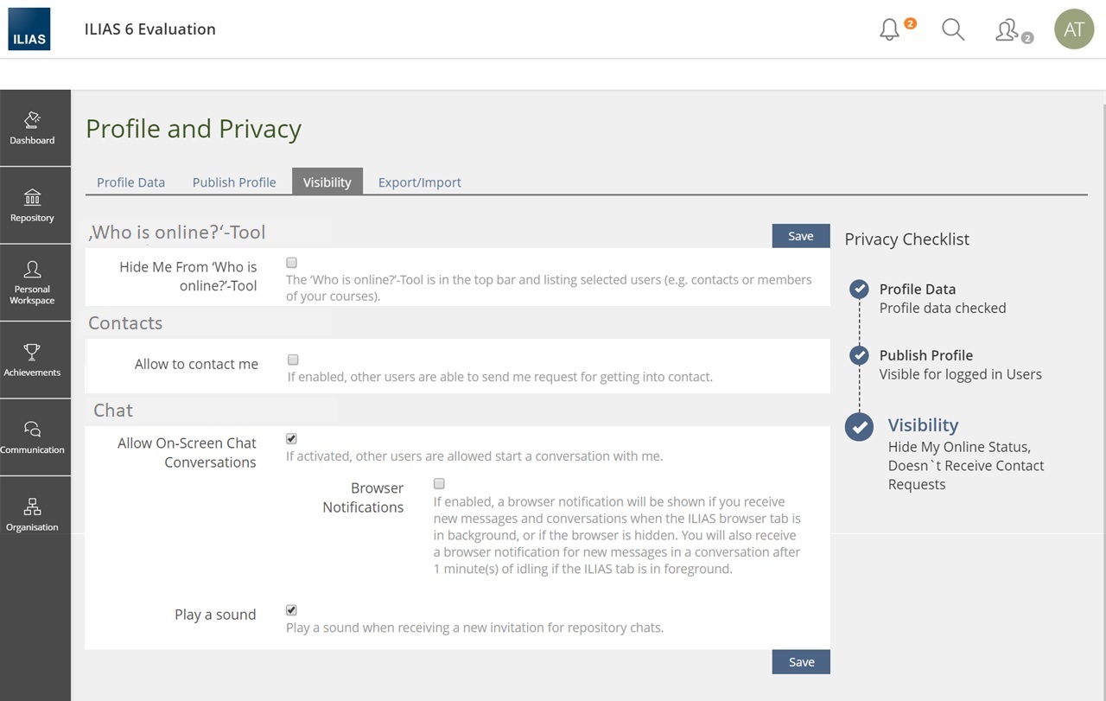1106x701 pixels.
Task: Open the Repository section
Action: (33, 205)
